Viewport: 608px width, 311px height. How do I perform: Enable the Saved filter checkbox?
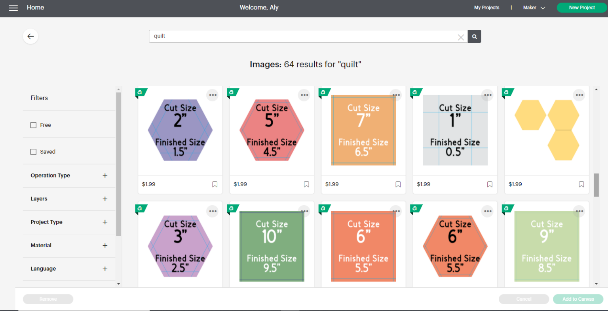click(x=34, y=152)
